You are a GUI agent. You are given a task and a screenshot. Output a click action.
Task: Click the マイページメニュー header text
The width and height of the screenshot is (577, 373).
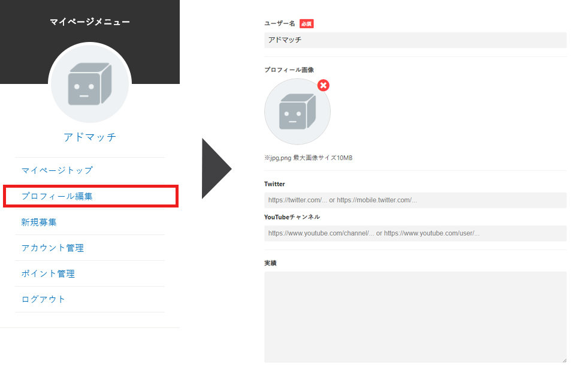[90, 22]
